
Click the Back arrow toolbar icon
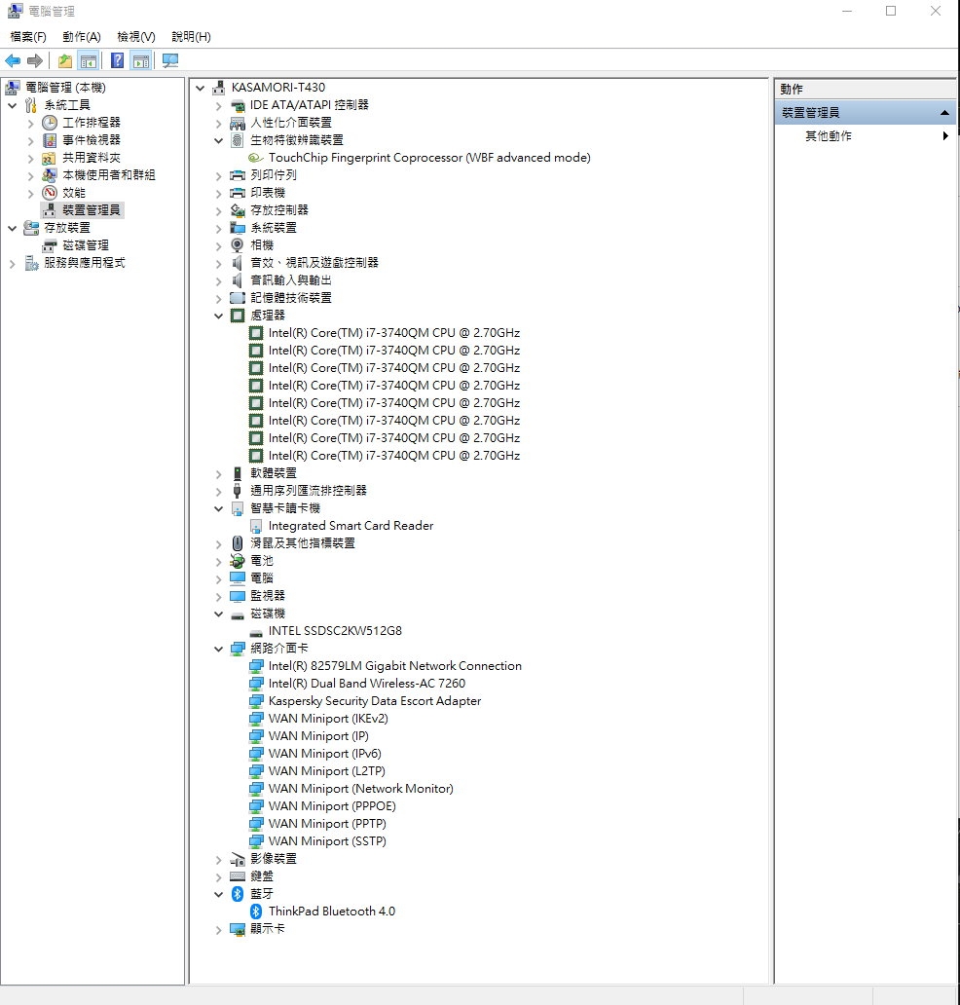click(x=13, y=61)
